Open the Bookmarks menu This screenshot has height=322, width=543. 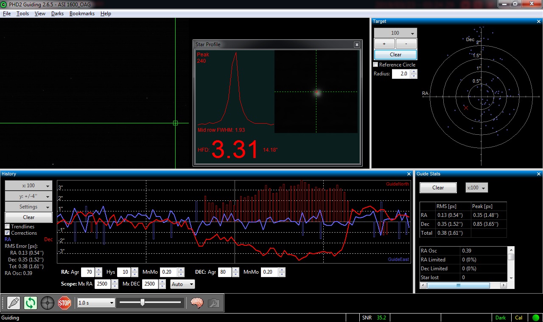82,14
